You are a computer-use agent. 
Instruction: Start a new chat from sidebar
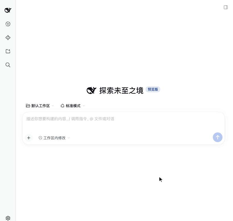point(8,24)
